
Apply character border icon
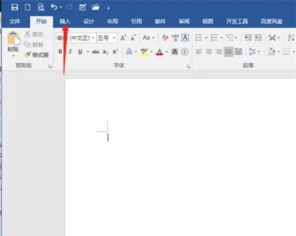coord(185,38)
